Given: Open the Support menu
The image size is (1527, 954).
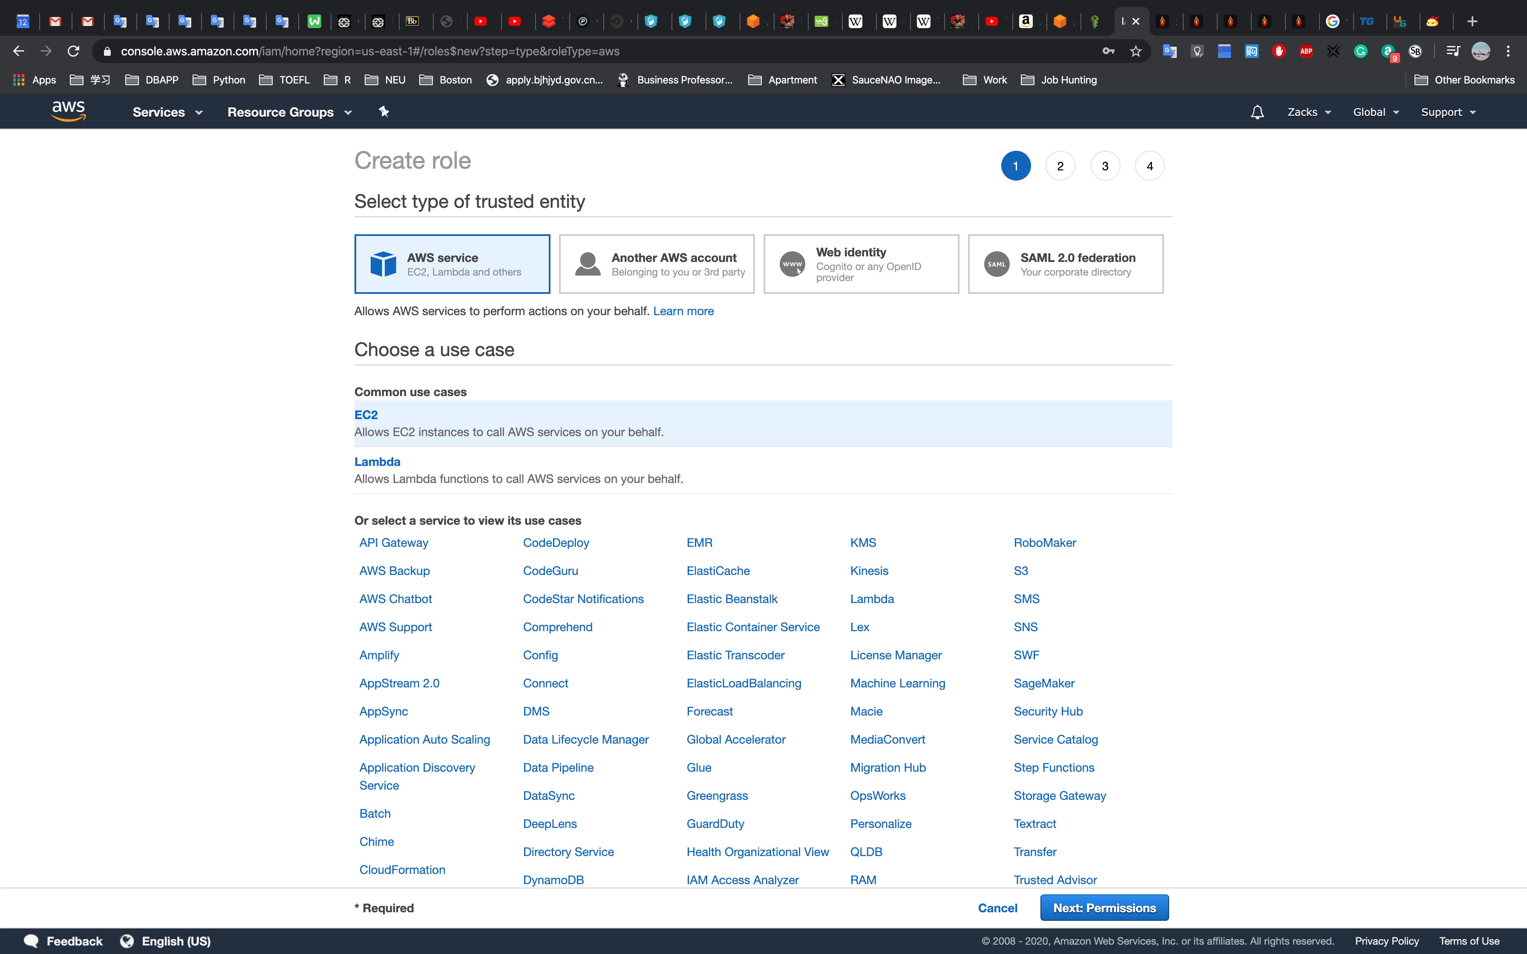Looking at the screenshot, I should point(1447,112).
